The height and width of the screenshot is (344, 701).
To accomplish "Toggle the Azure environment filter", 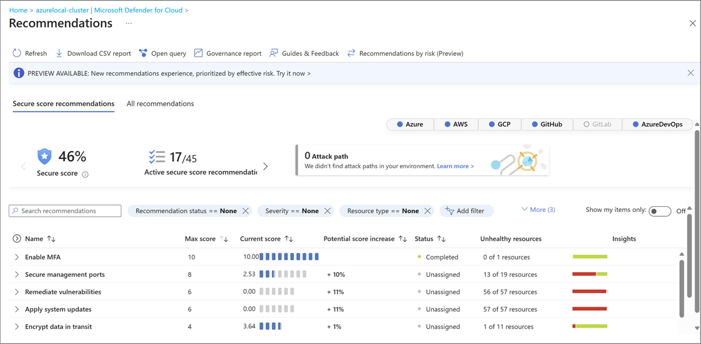I will tap(410, 124).
